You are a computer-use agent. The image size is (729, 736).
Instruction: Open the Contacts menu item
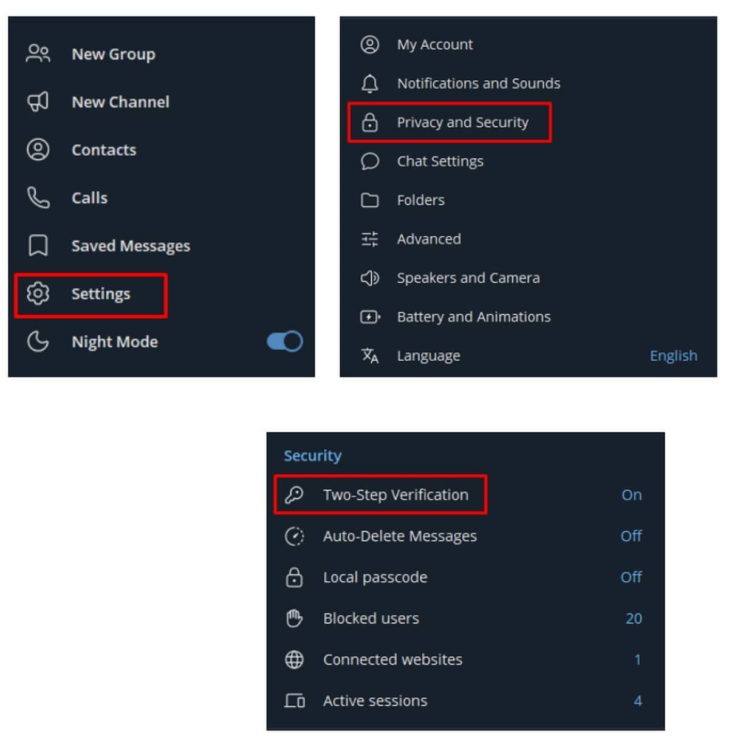point(104,150)
